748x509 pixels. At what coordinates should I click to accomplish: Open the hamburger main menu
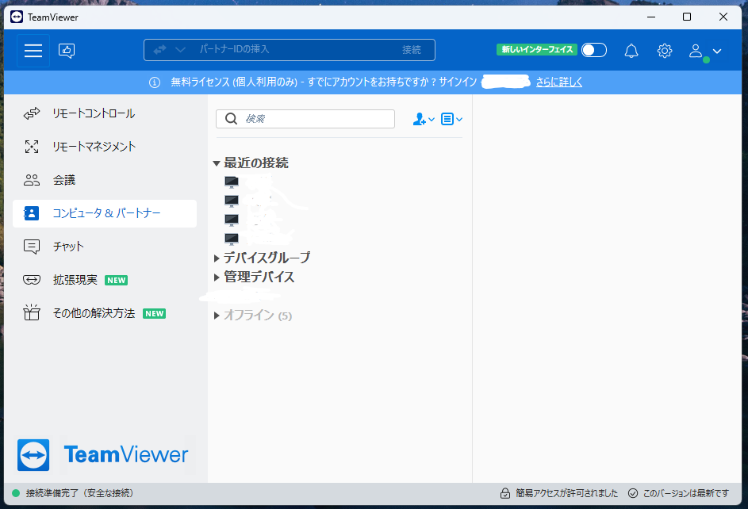click(33, 51)
